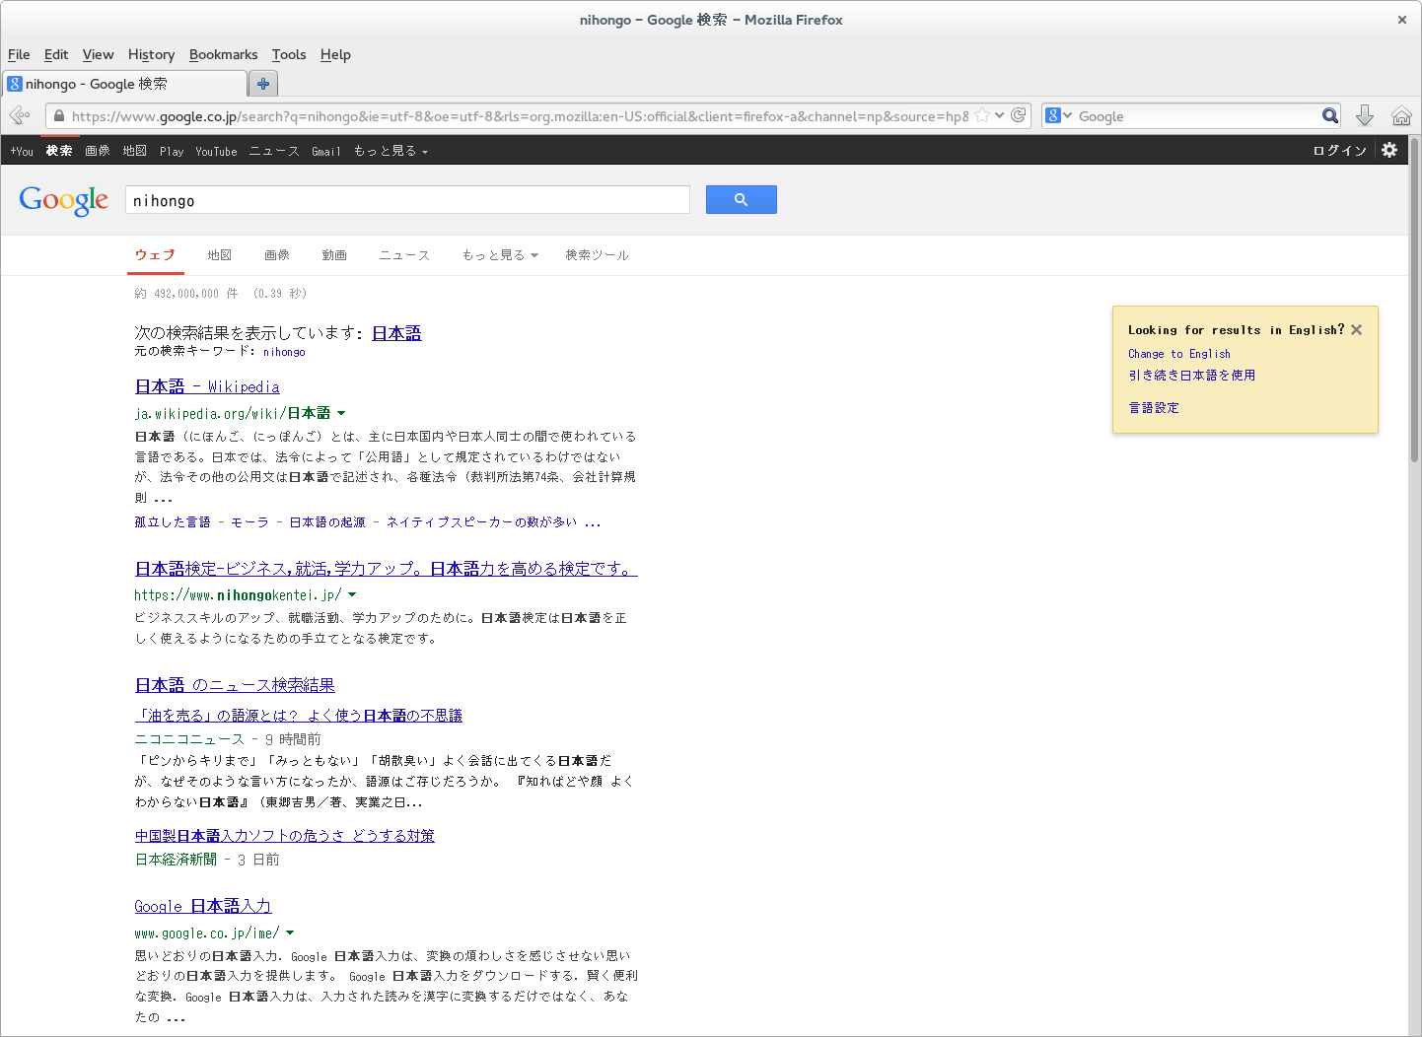Open the Google 日本語入力 result

pyautogui.click(x=203, y=906)
